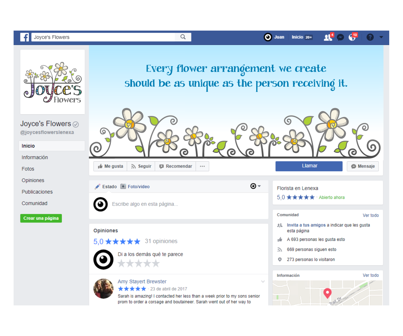The height and width of the screenshot is (336, 403).
Task: Select Comunidad in the left menu
Action: pos(35,203)
